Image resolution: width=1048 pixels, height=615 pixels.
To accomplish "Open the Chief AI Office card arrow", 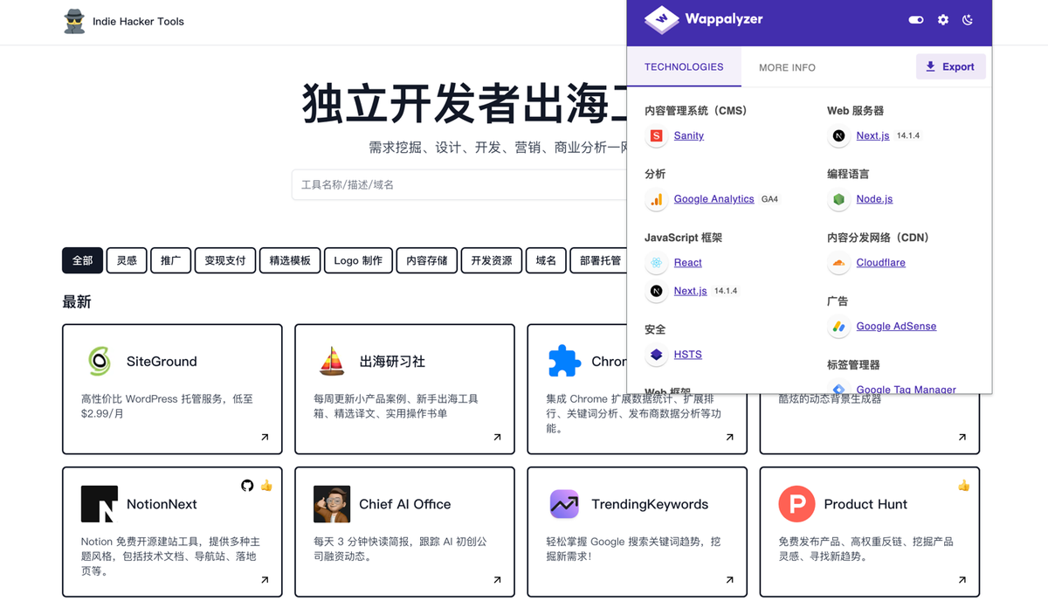I will (x=497, y=580).
